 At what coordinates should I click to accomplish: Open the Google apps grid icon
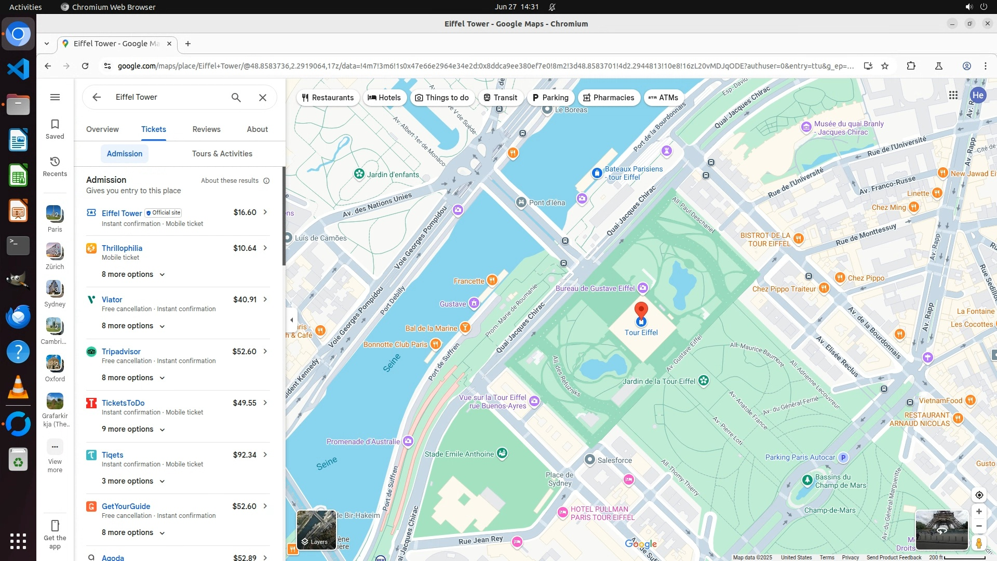tap(953, 95)
